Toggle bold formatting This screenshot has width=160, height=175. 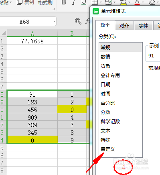(x=64, y=2)
